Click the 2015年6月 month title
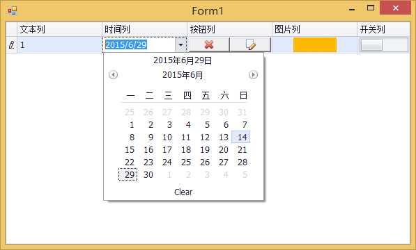Image resolution: width=416 pixels, height=250 pixels. click(183, 75)
